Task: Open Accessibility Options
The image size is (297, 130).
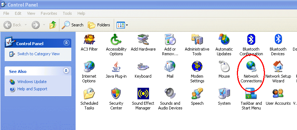Action: coord(116,45)
